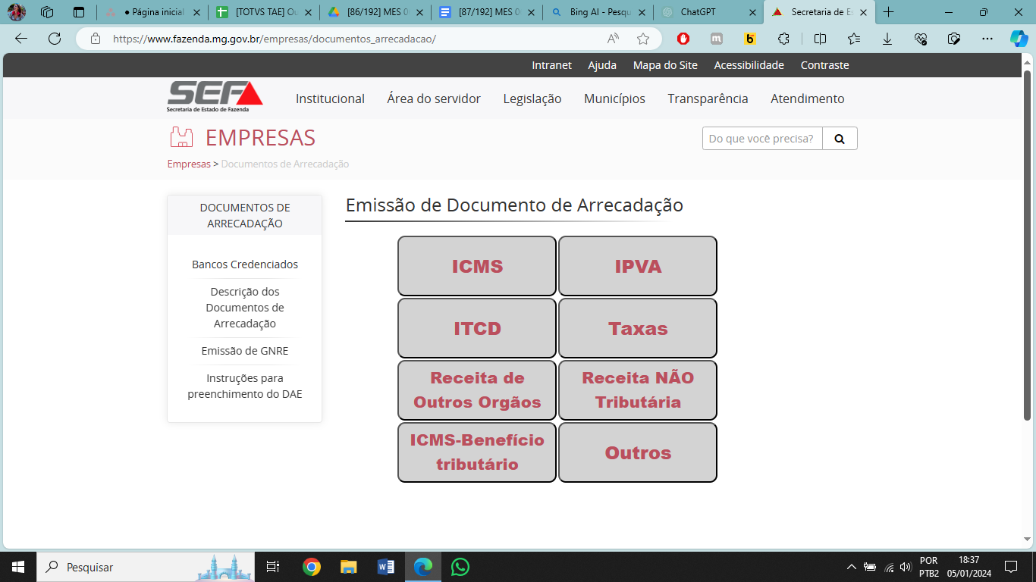
Task: Open the IPVA document option
Action: (638, 266)
